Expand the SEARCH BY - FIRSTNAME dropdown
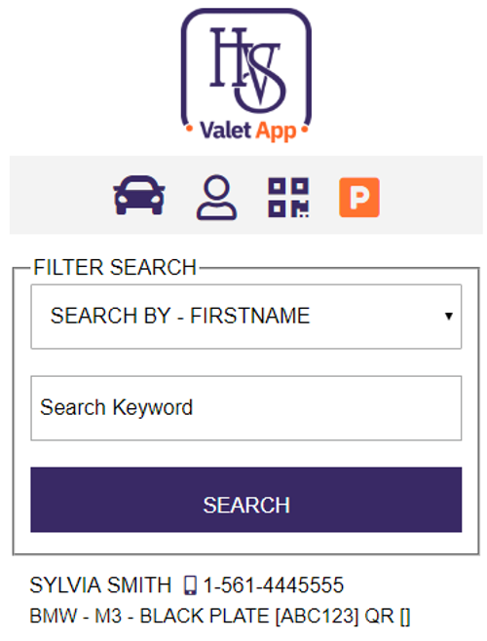 pyautogui.click(x=246, y=317)
